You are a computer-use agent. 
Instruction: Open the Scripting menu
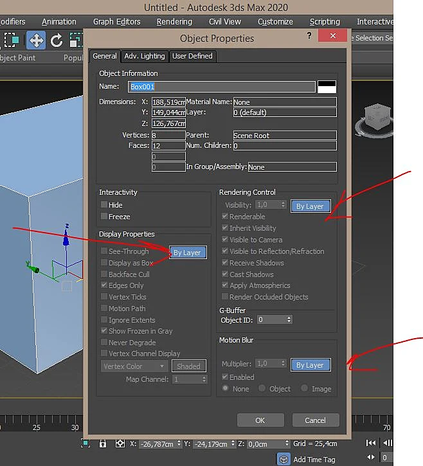pos(325,22)
